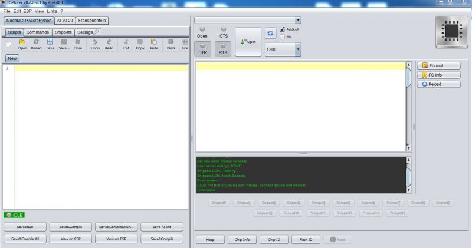The image size is (472, 248).
Task: Click the Flash ID button
Action: [x=306, y=239]
